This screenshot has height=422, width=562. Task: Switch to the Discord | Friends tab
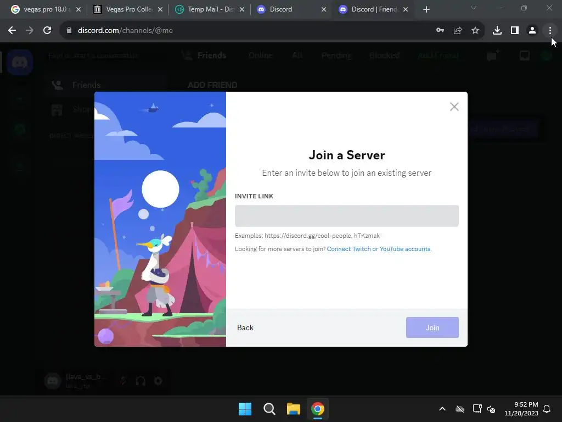coord(373,9)
